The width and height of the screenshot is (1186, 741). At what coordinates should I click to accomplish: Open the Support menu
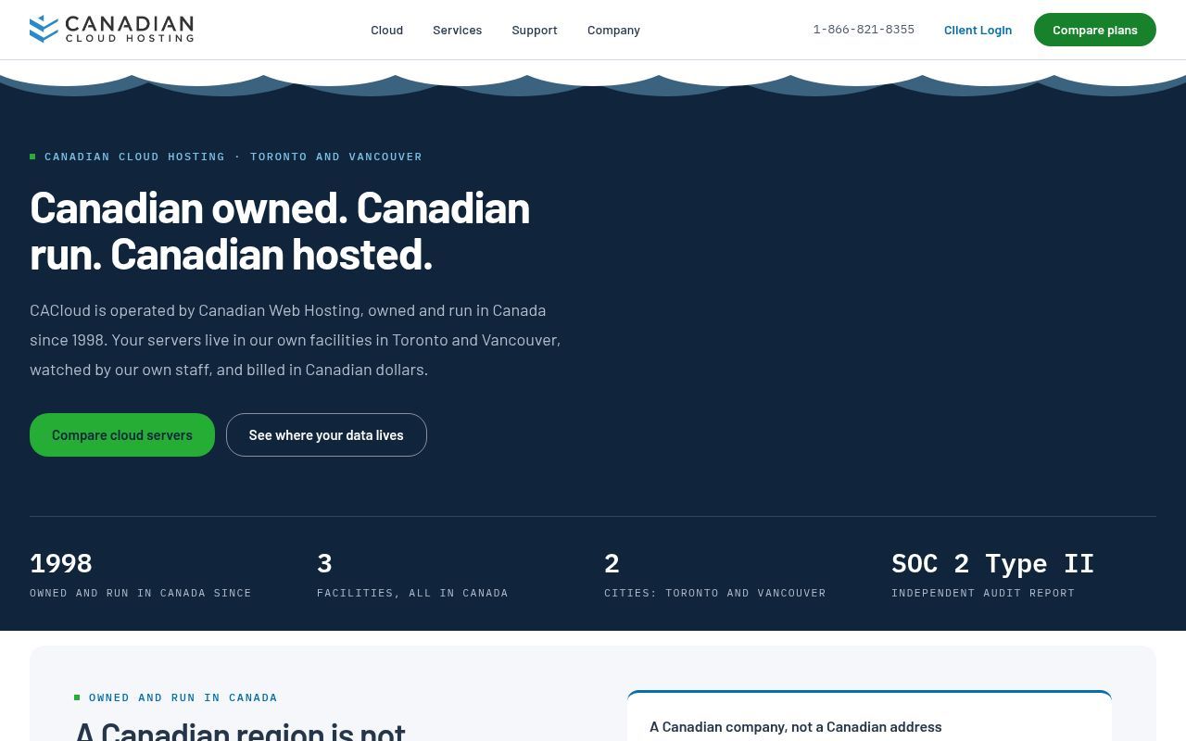coord(535,30)
